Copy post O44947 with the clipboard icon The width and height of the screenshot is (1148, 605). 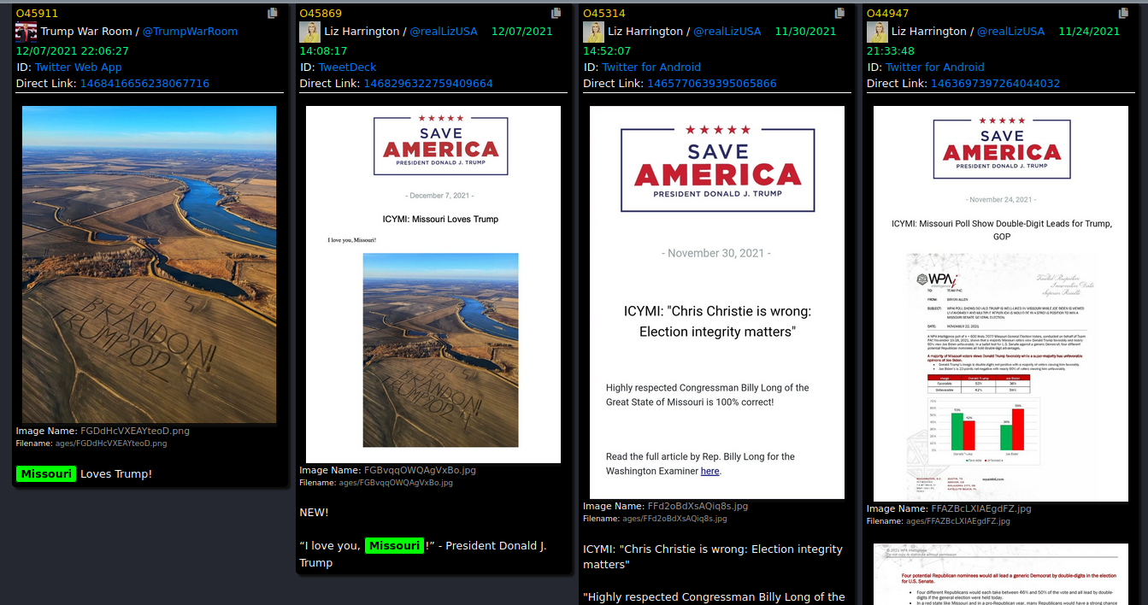coord(1124,13)
